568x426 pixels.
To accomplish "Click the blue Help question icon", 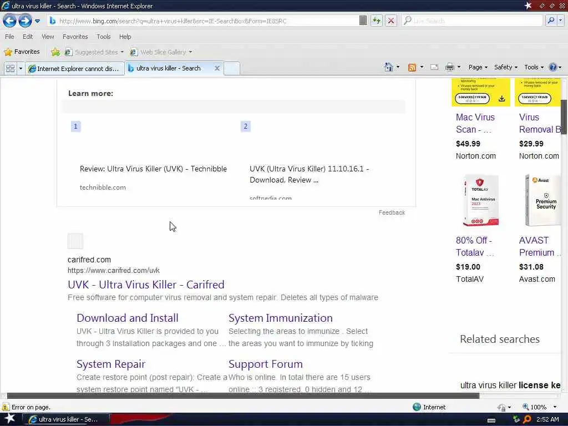I will coord(552,67).
